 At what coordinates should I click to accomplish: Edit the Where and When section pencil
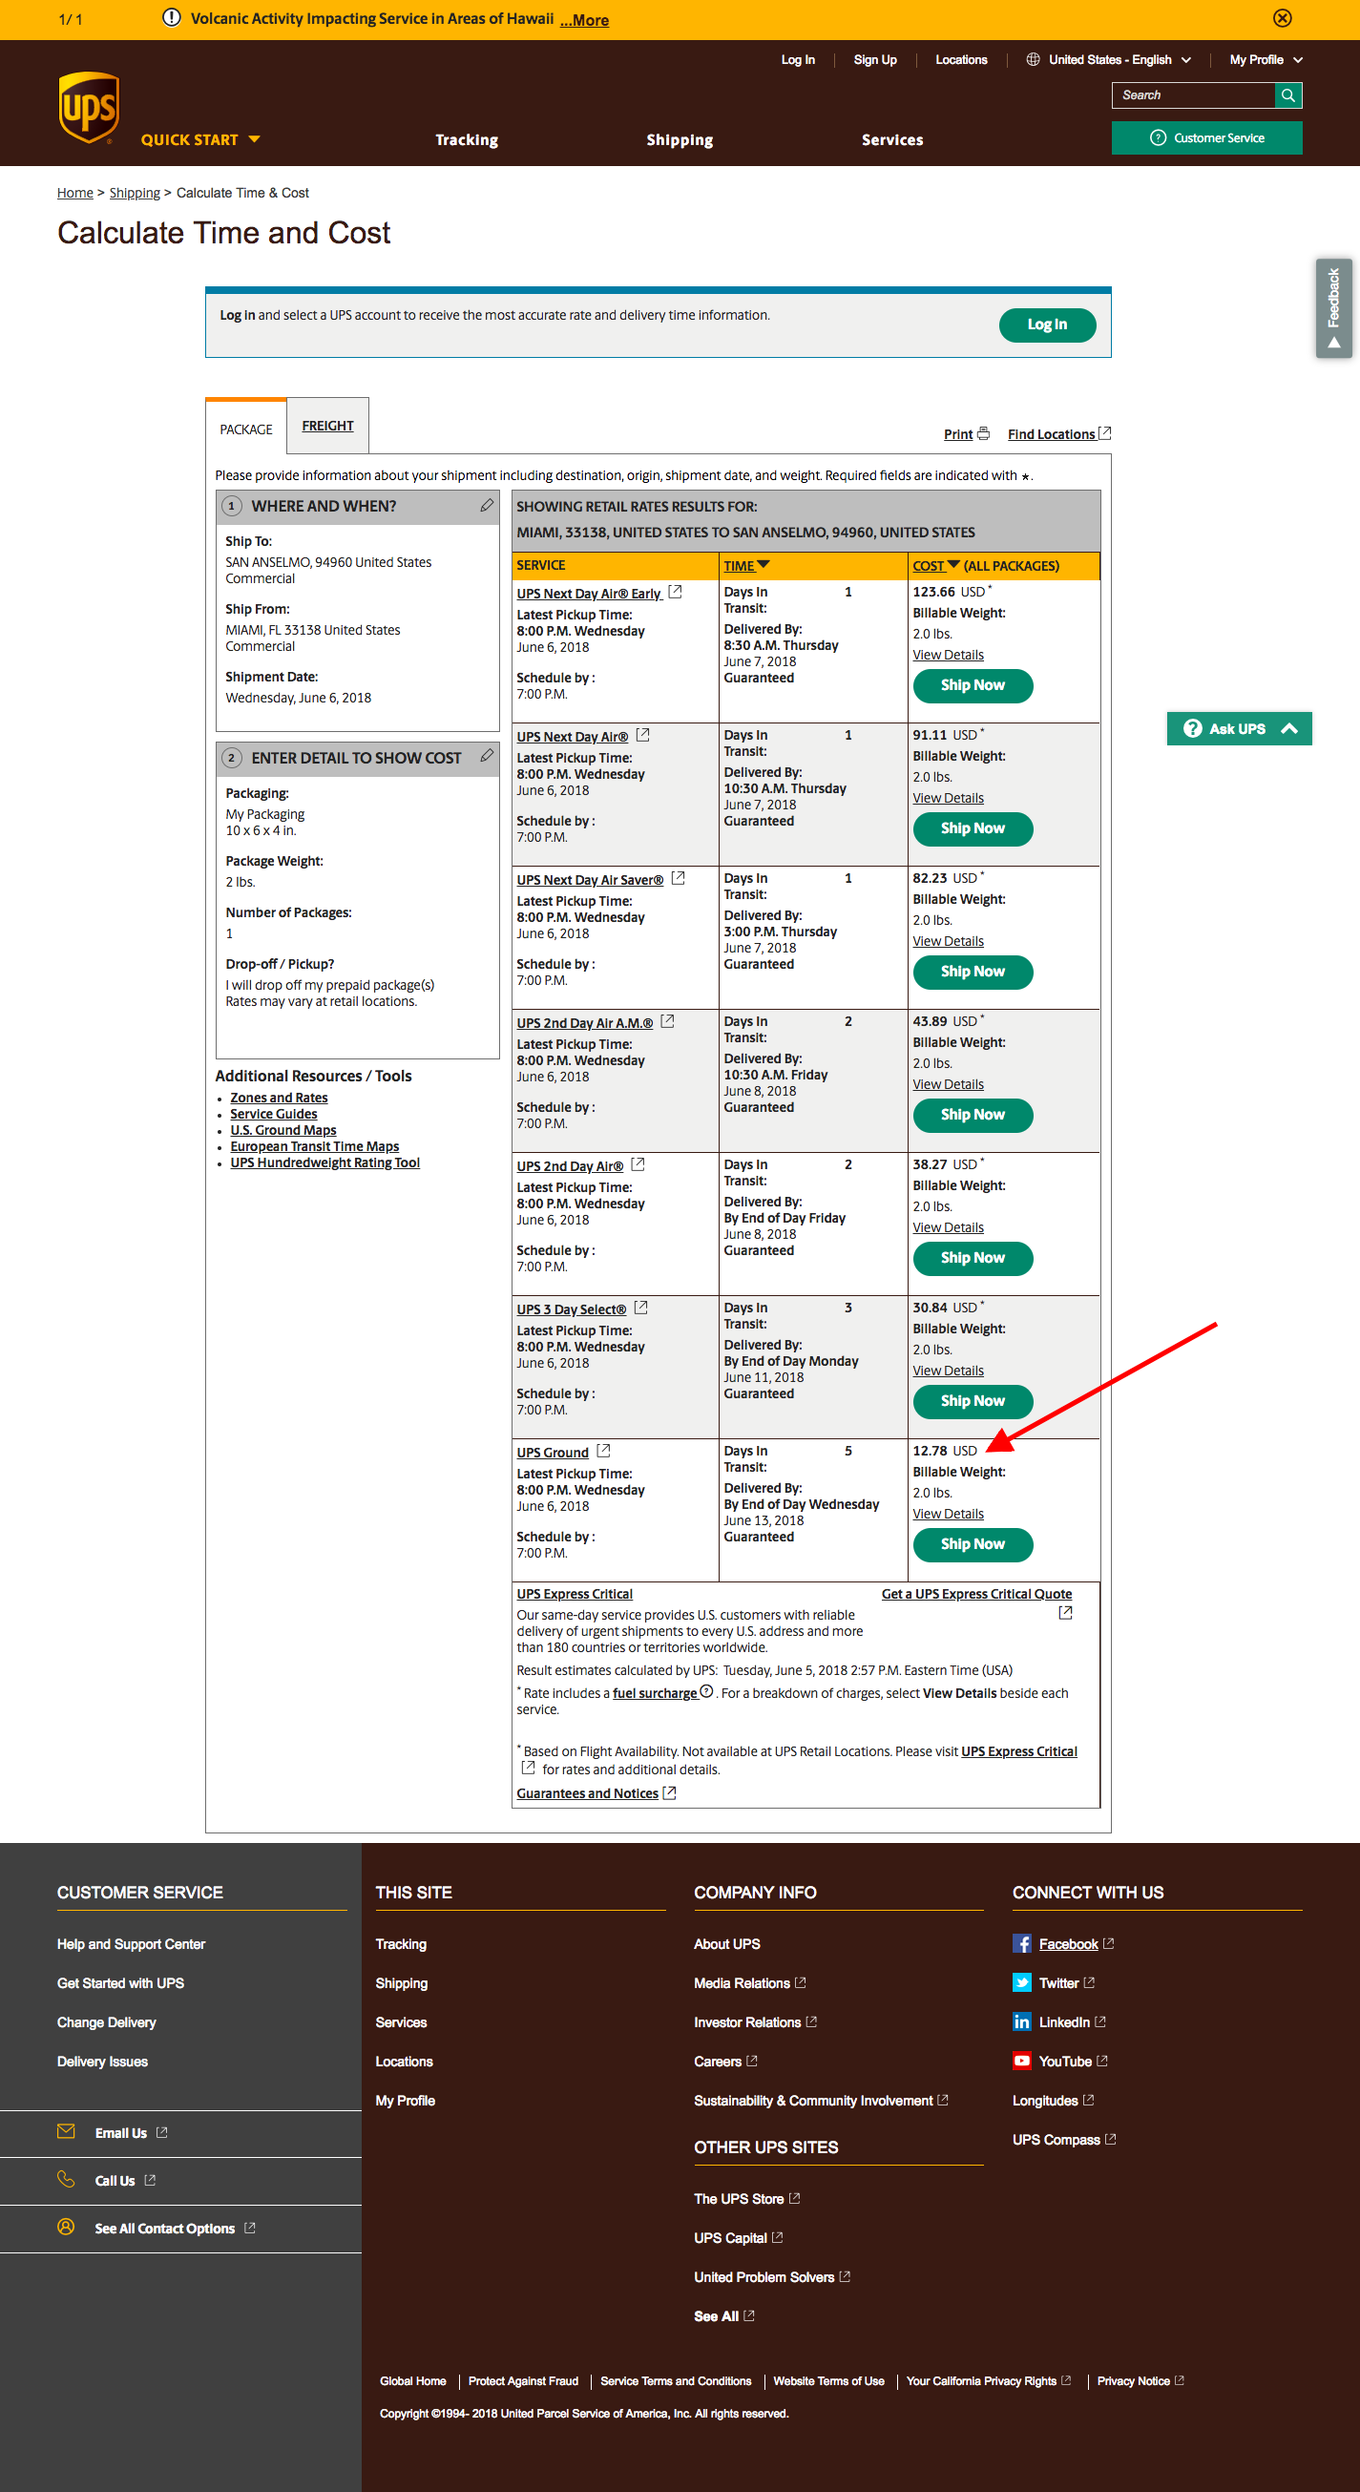pos(487,505)
